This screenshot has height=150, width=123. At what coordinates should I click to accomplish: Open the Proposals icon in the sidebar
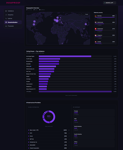click(6, 26)
